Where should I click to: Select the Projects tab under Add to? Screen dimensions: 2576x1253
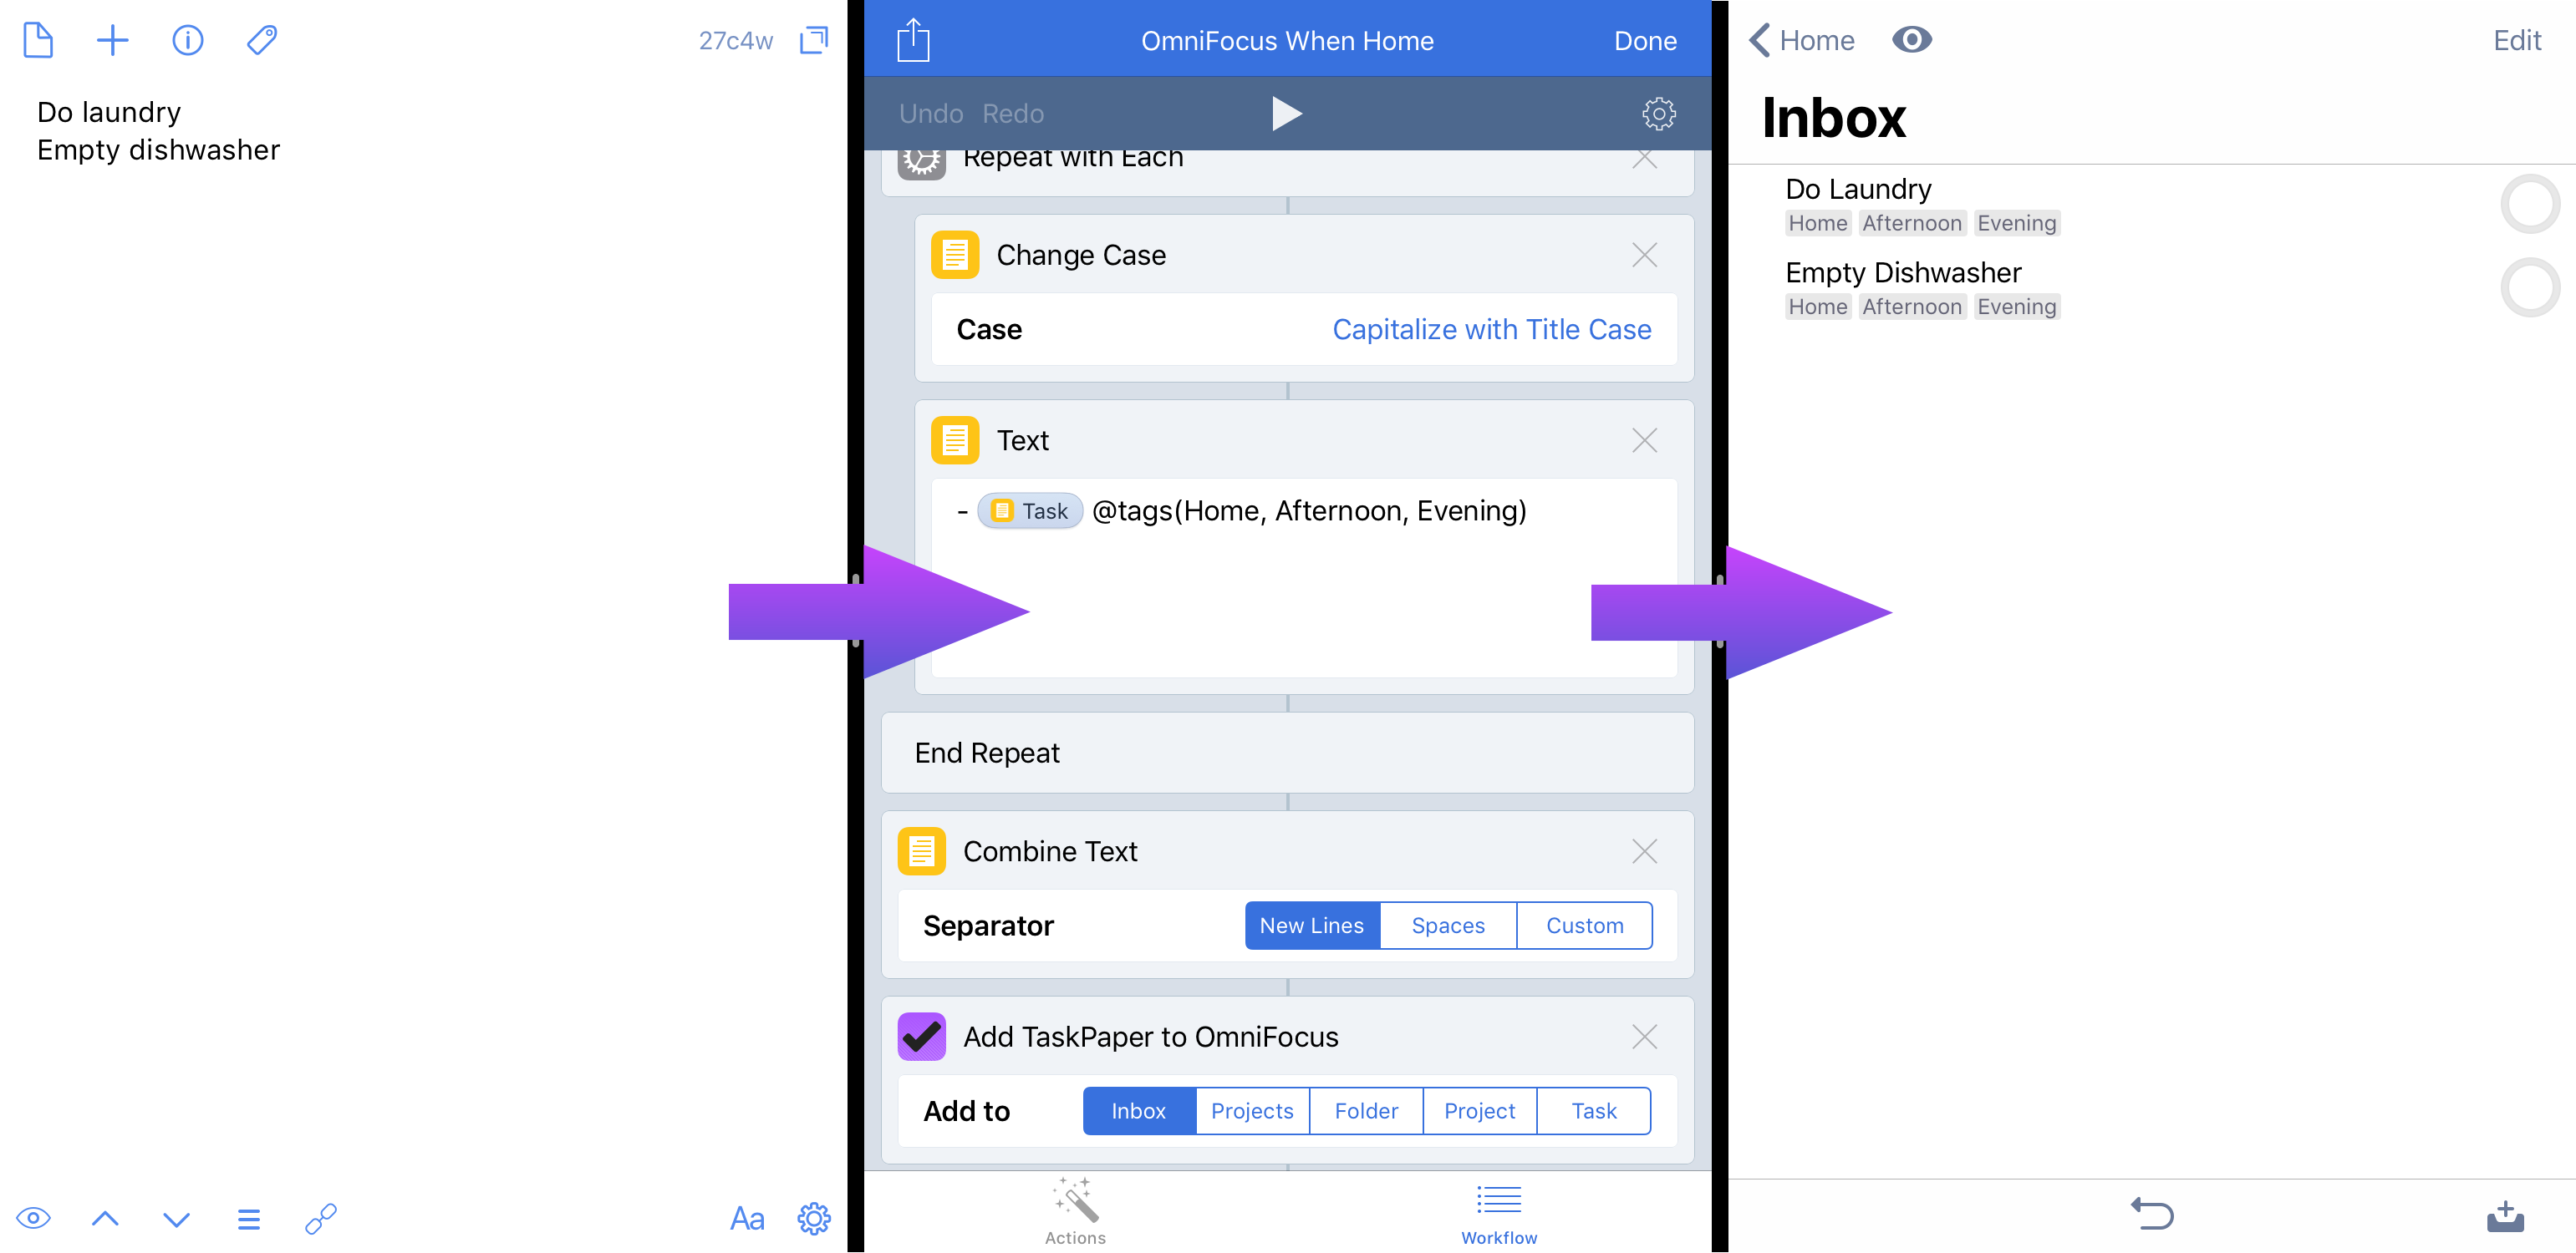click(x=1252, y=1112)
